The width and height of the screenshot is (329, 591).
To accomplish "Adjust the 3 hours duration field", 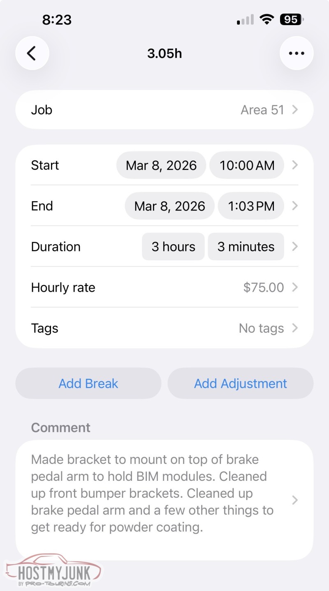I will pyautogui.click(x=173, y=247).
